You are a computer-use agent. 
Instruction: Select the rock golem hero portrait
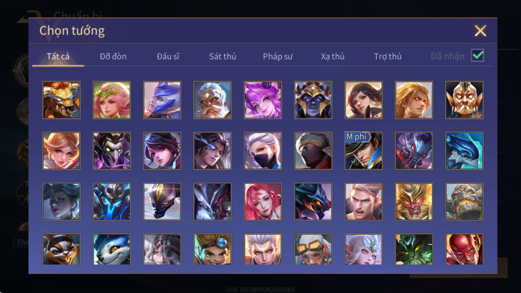(464, 202)
